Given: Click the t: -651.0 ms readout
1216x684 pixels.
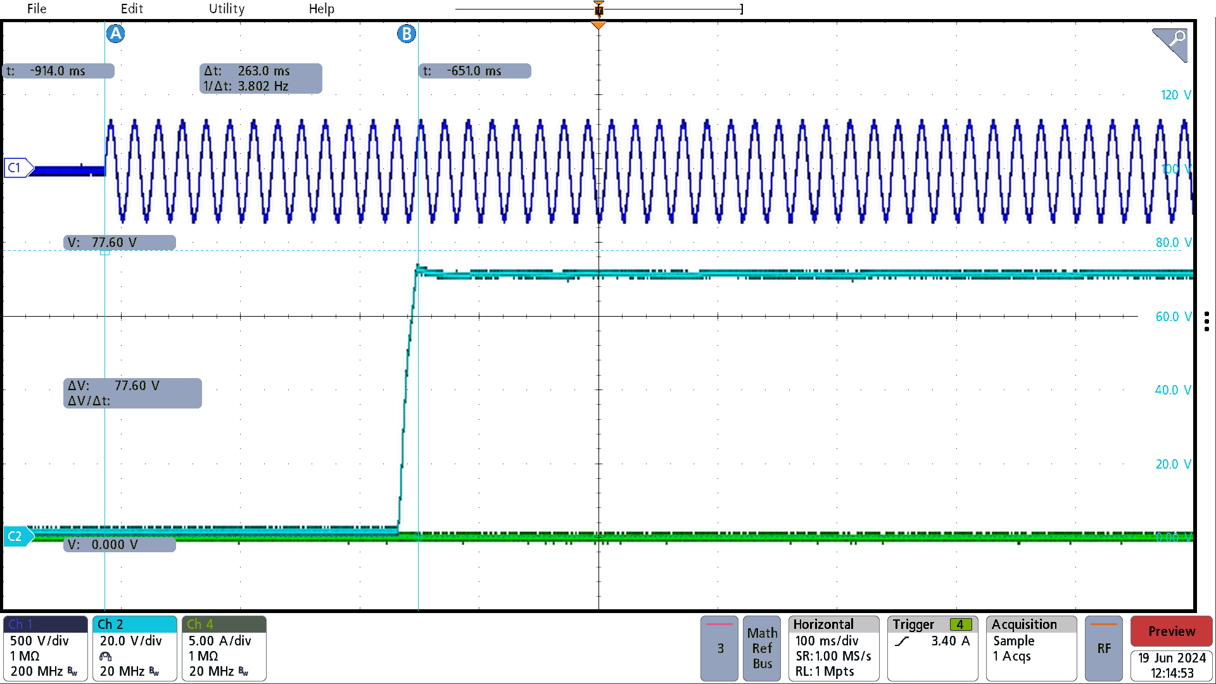Looking at the screenshot, I should click(475, 71).
